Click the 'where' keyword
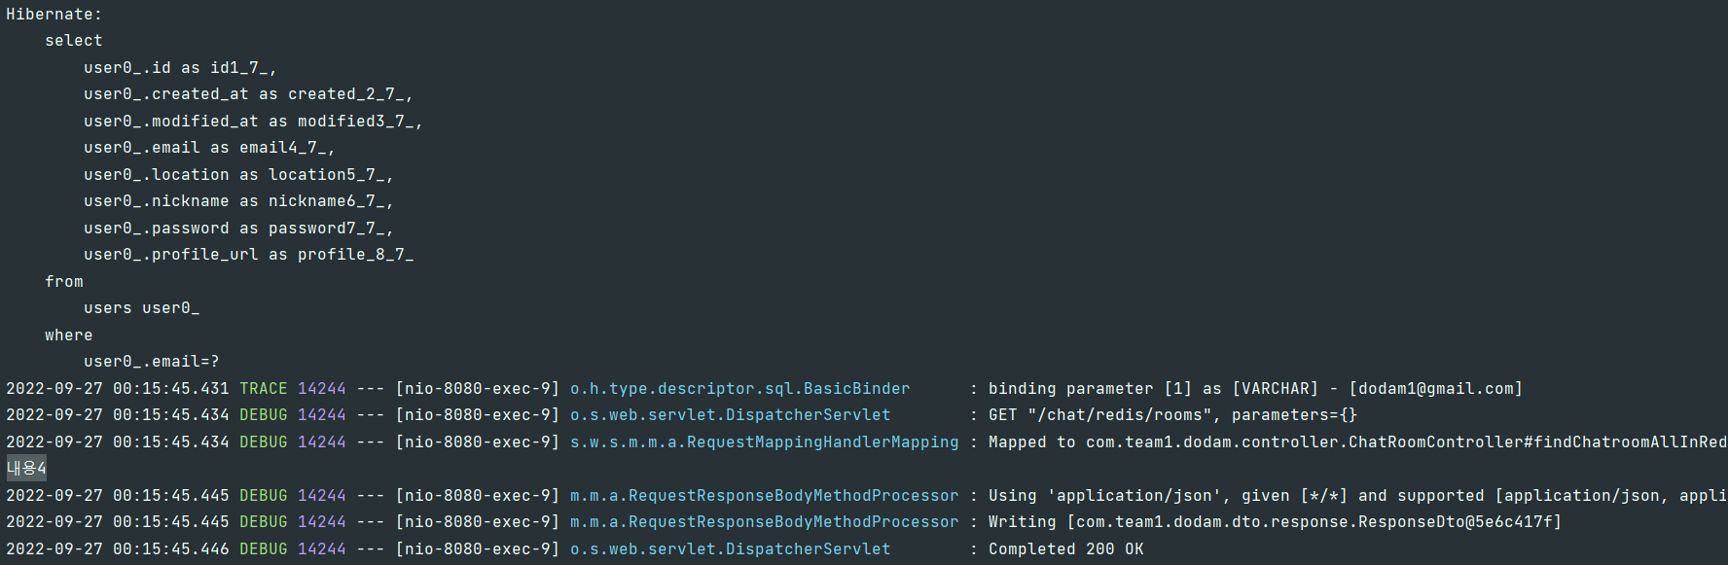Image resolution: width=1728 pixels, height=565 pixels. point(69,335)
